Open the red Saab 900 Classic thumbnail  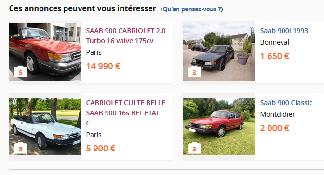219,126
